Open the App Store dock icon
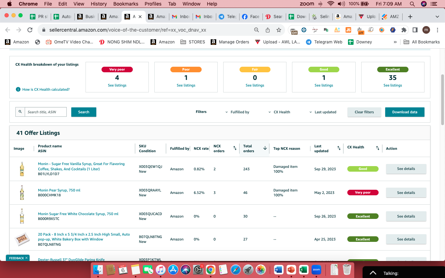The height and width of the screenshot is (278, 445). [173, 269]
